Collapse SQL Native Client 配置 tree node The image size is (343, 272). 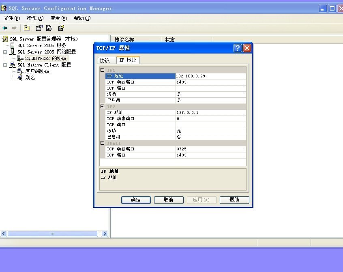click(x=5, y=65)
